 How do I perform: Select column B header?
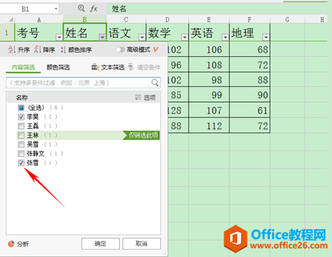pos(85,20)
